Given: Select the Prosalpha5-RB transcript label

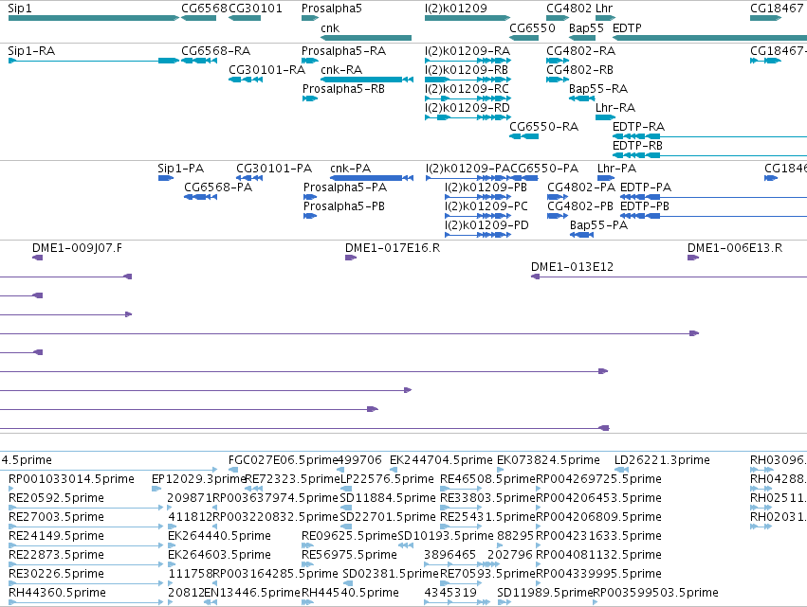Looking at the screenshot, I should (344, 89).
